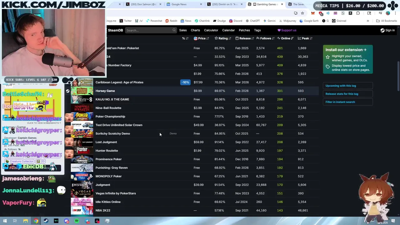400x225 pixels.
Task: Click the Windows Start button
Action: (5, 221)
